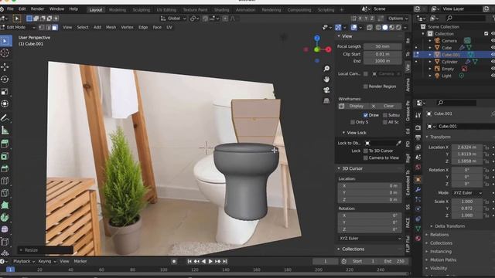
Task: Select the Measure tool
Action: pos(5,131)
